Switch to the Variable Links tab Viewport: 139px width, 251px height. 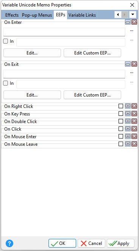(x=82, y=15)
